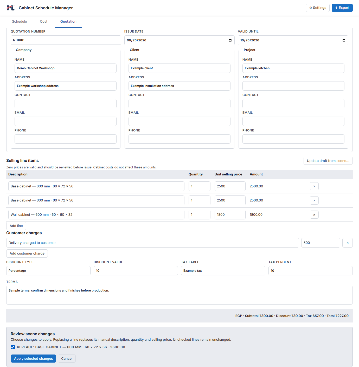Screen dimensions: 359x367
Task: Click the Add line button
Action: pos(16,226)
